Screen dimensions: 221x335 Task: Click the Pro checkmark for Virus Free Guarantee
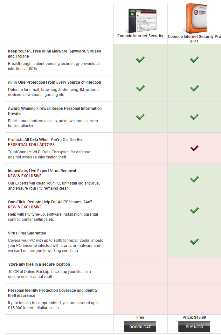pyautogui.click(x=194, y=241)
